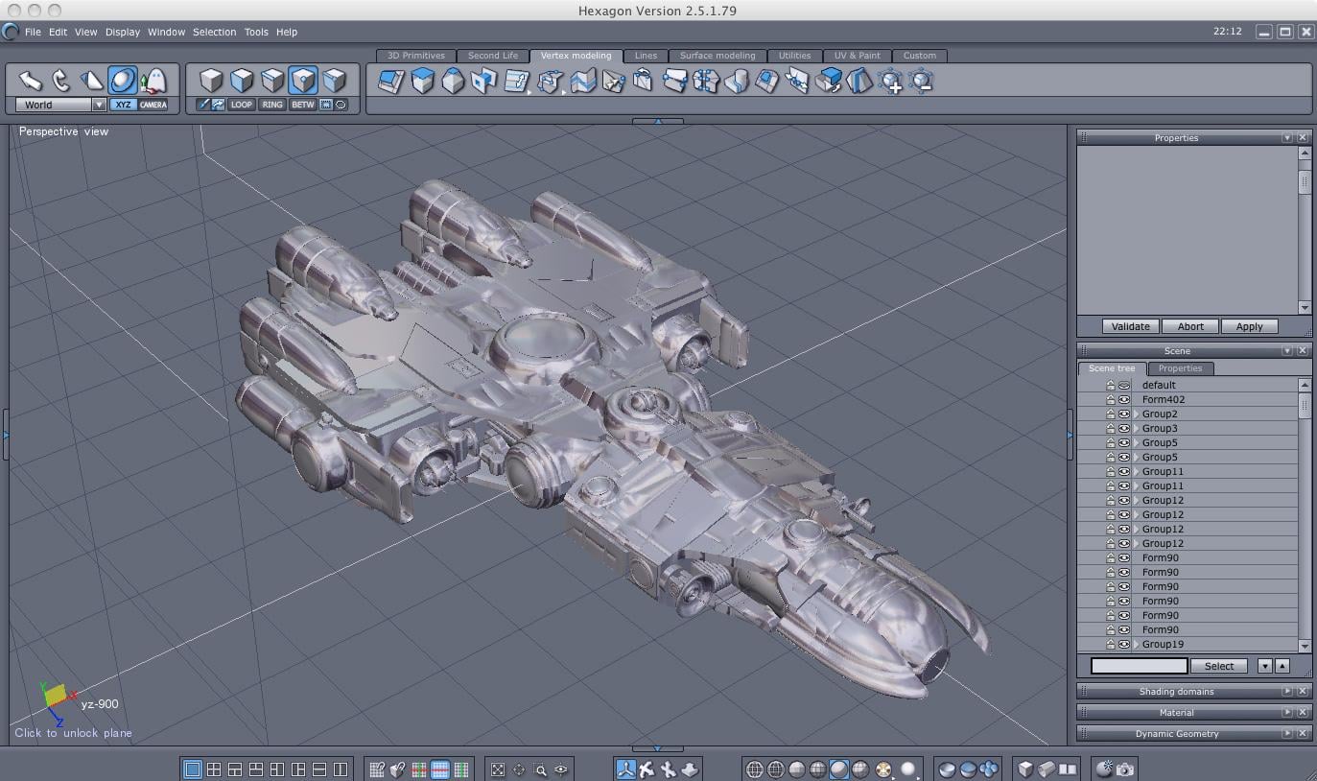
Task: Click the sphere-with-minus smoothing icon
Action: (x=921, y=82)
